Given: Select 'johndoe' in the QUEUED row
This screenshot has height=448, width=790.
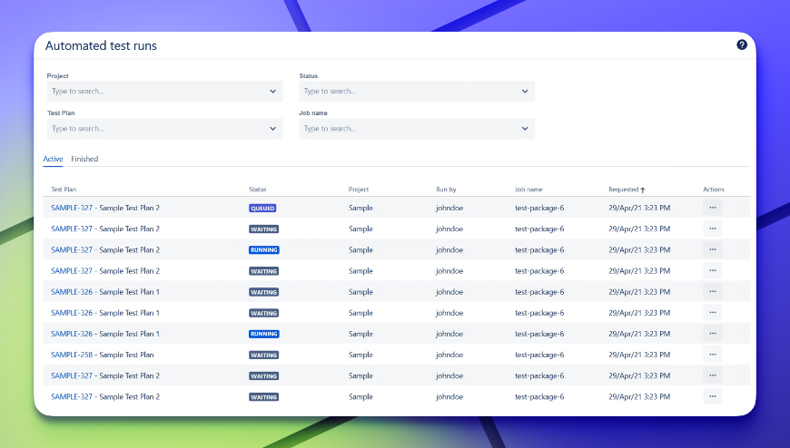Looking at the screenshot, I should click(x=449, y=208).
